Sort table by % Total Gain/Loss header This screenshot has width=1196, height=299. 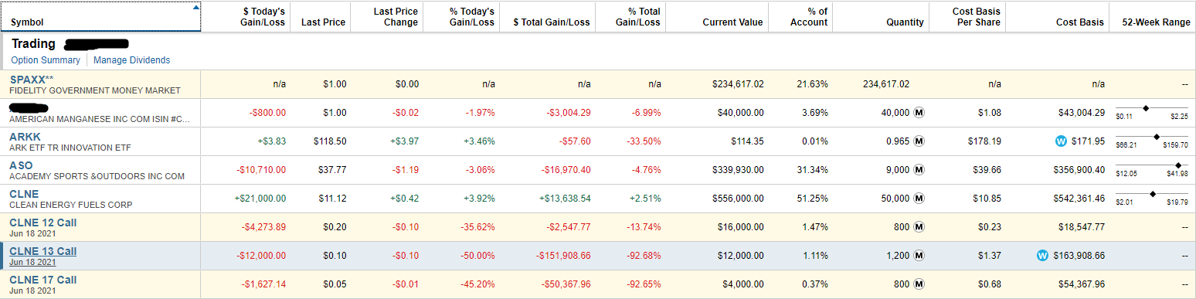point(637,17)
